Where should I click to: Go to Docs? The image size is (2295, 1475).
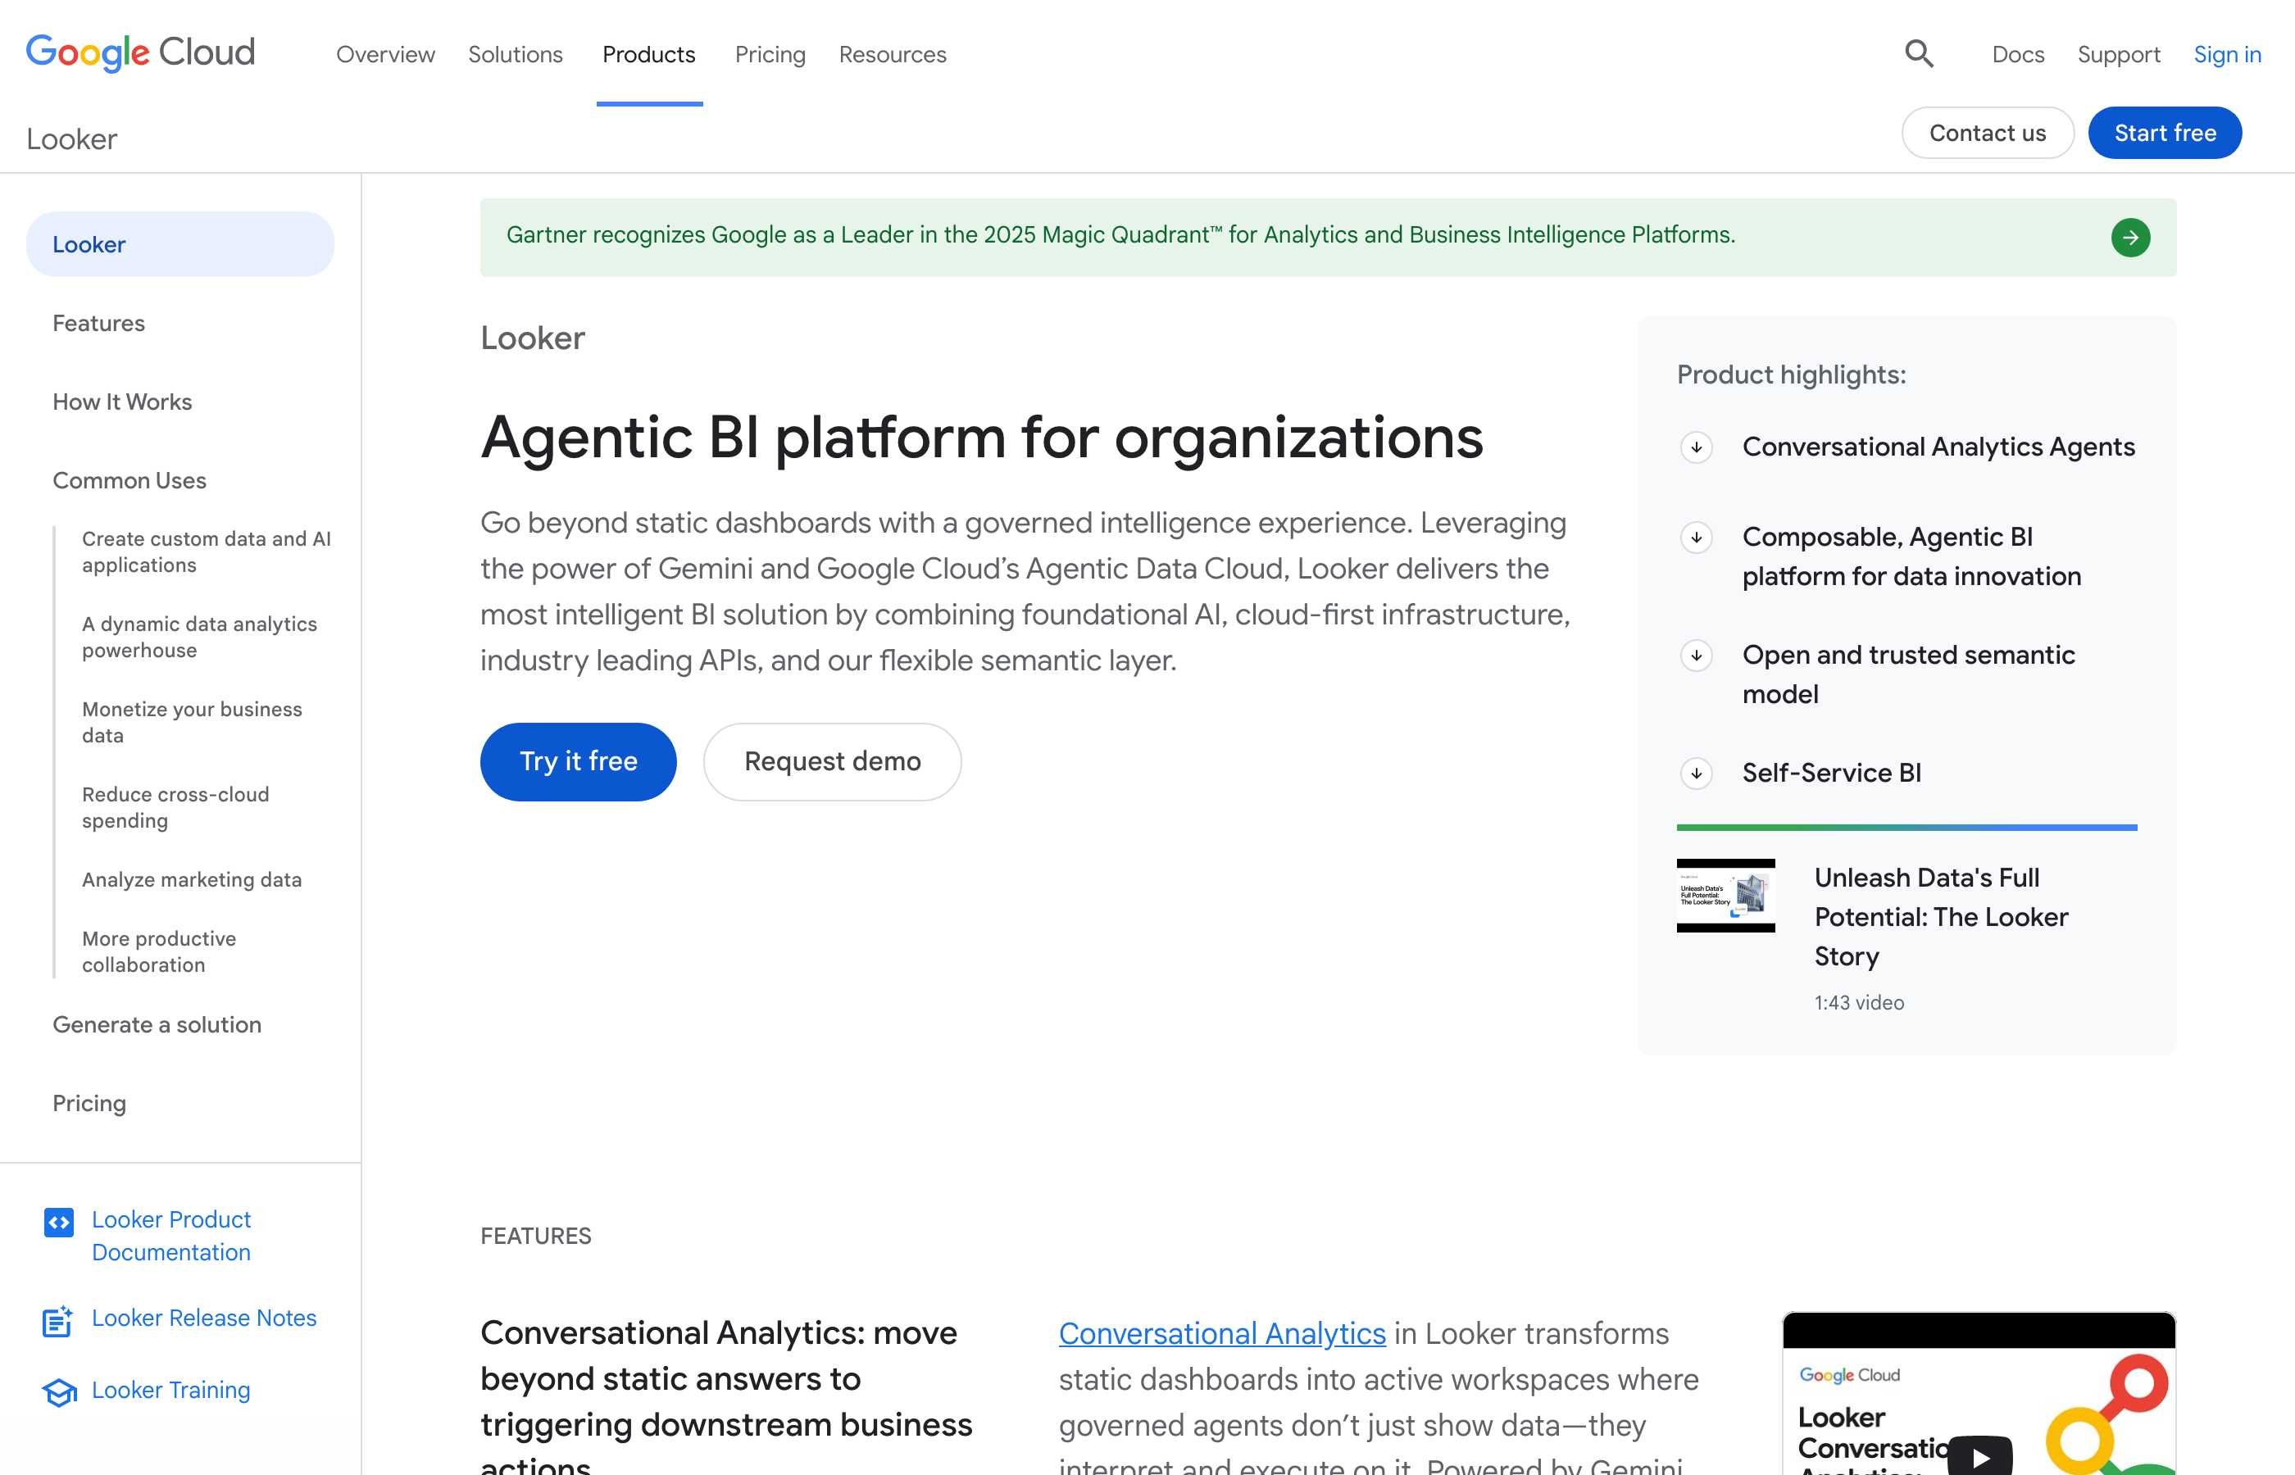(x=2017, y=55)
